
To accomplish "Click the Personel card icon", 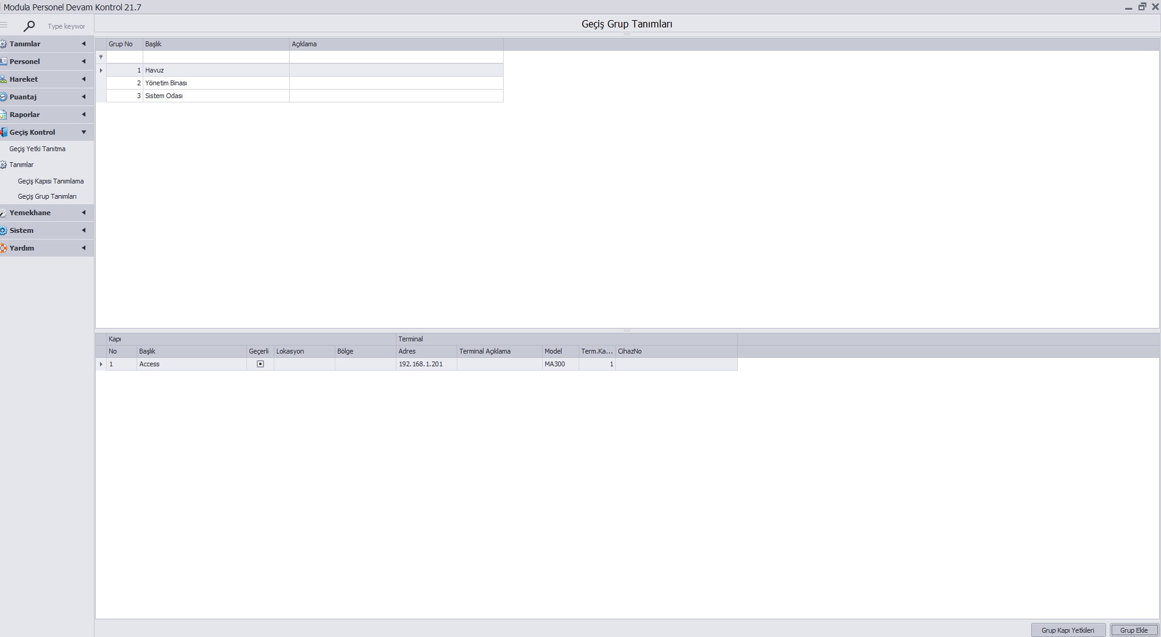I will (4, 62).
